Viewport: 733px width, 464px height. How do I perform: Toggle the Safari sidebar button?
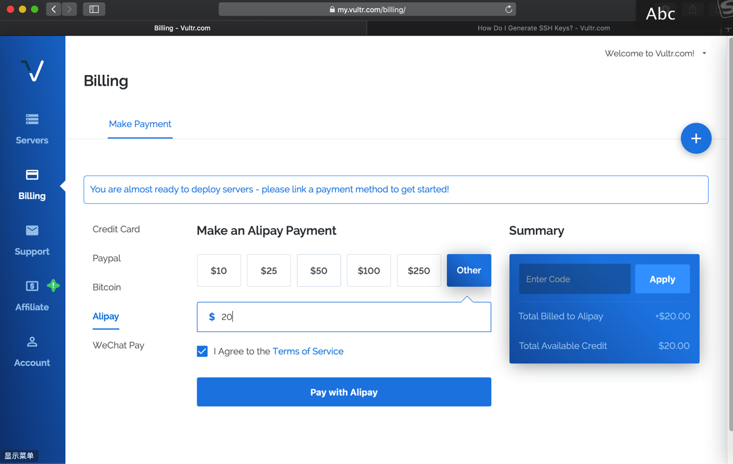(x=94, y=9)
